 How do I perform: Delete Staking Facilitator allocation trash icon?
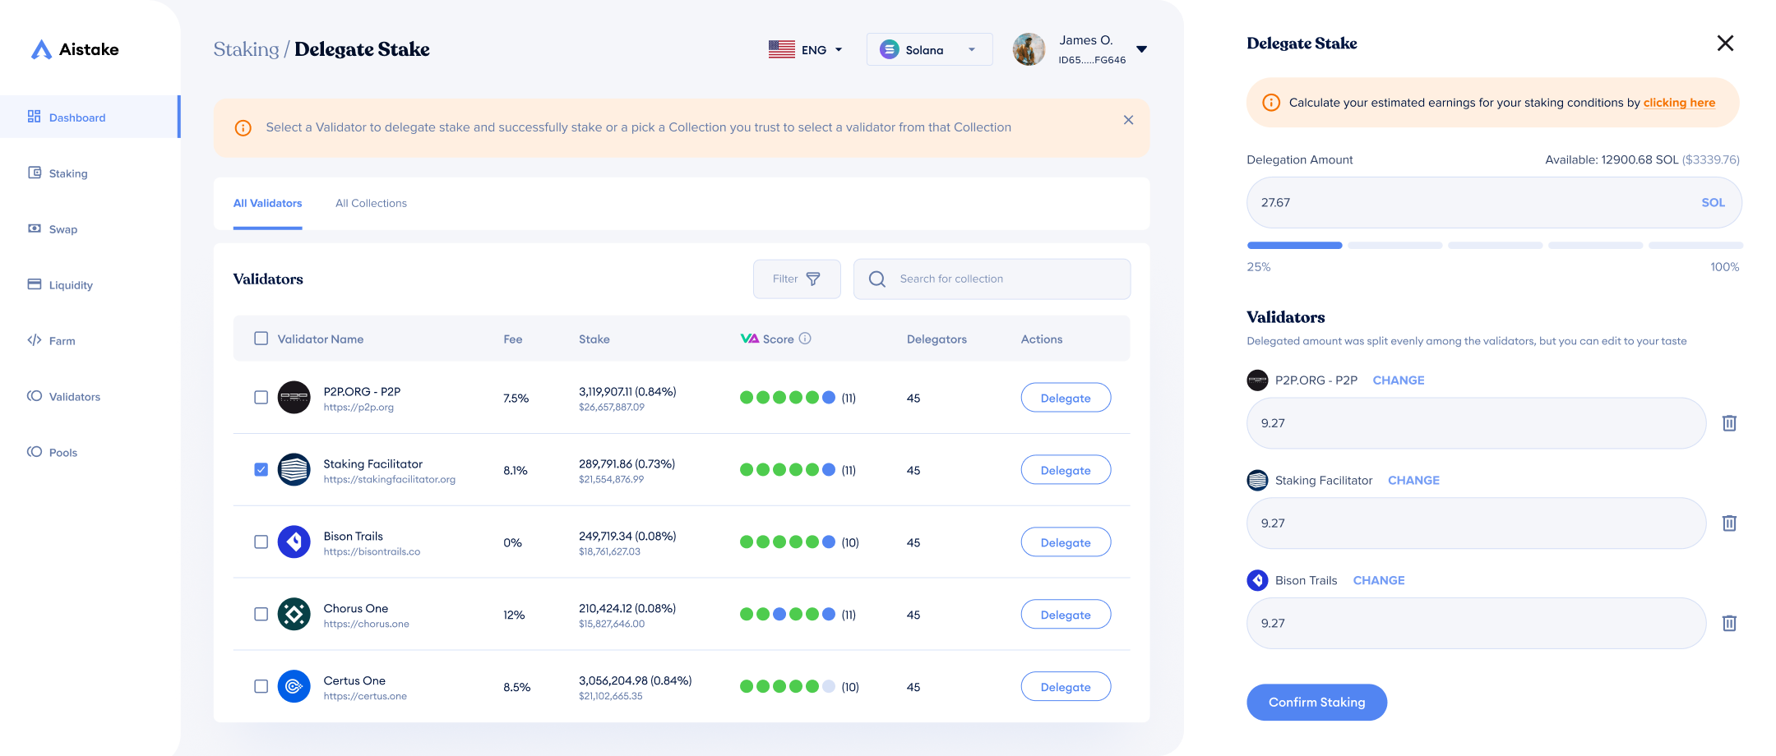(x=1729, y=523)
